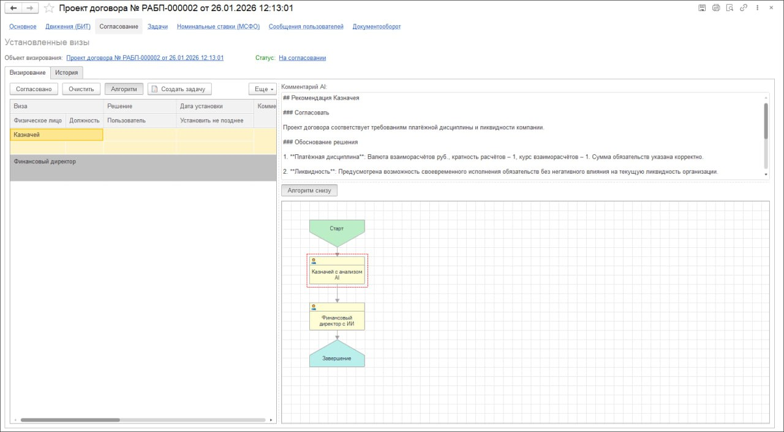
Task: Toggle the Алгоритм button
Action: tap(124, 89)
